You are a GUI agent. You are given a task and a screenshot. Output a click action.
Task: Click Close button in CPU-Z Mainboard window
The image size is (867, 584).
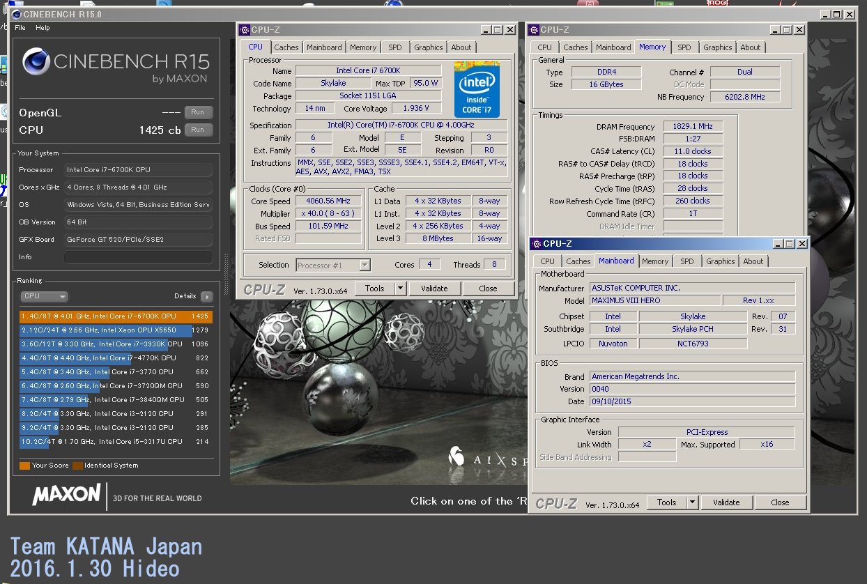(781, 502)
